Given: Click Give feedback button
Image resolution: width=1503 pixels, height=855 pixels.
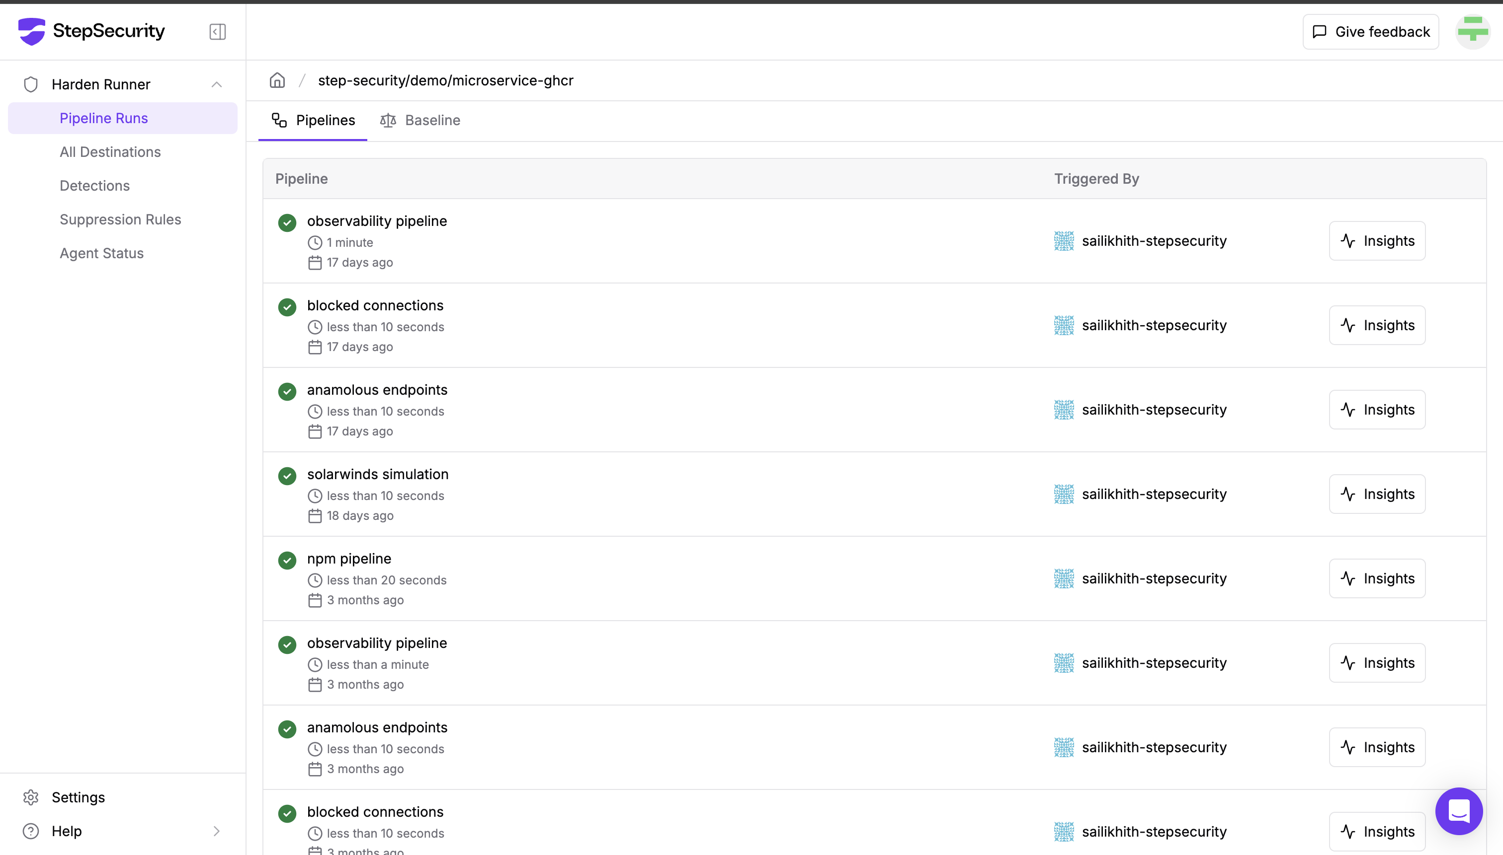Looking at the screenshot, I should click(1370, 32).
